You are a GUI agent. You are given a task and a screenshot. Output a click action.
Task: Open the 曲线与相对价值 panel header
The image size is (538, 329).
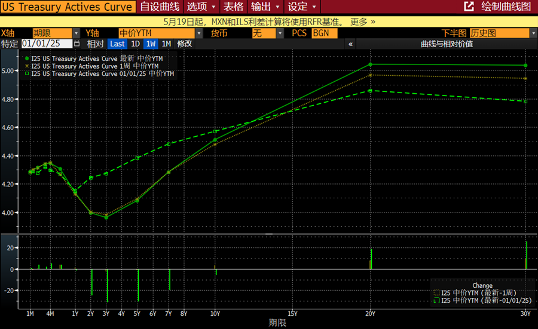click(447, 44)
